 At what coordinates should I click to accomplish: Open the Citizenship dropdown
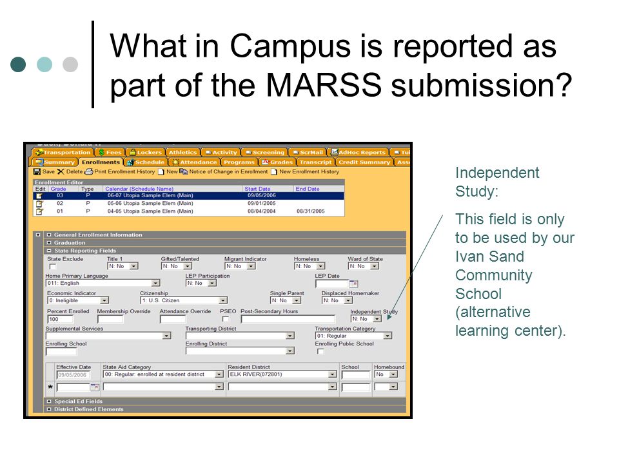tap(223, 301)
